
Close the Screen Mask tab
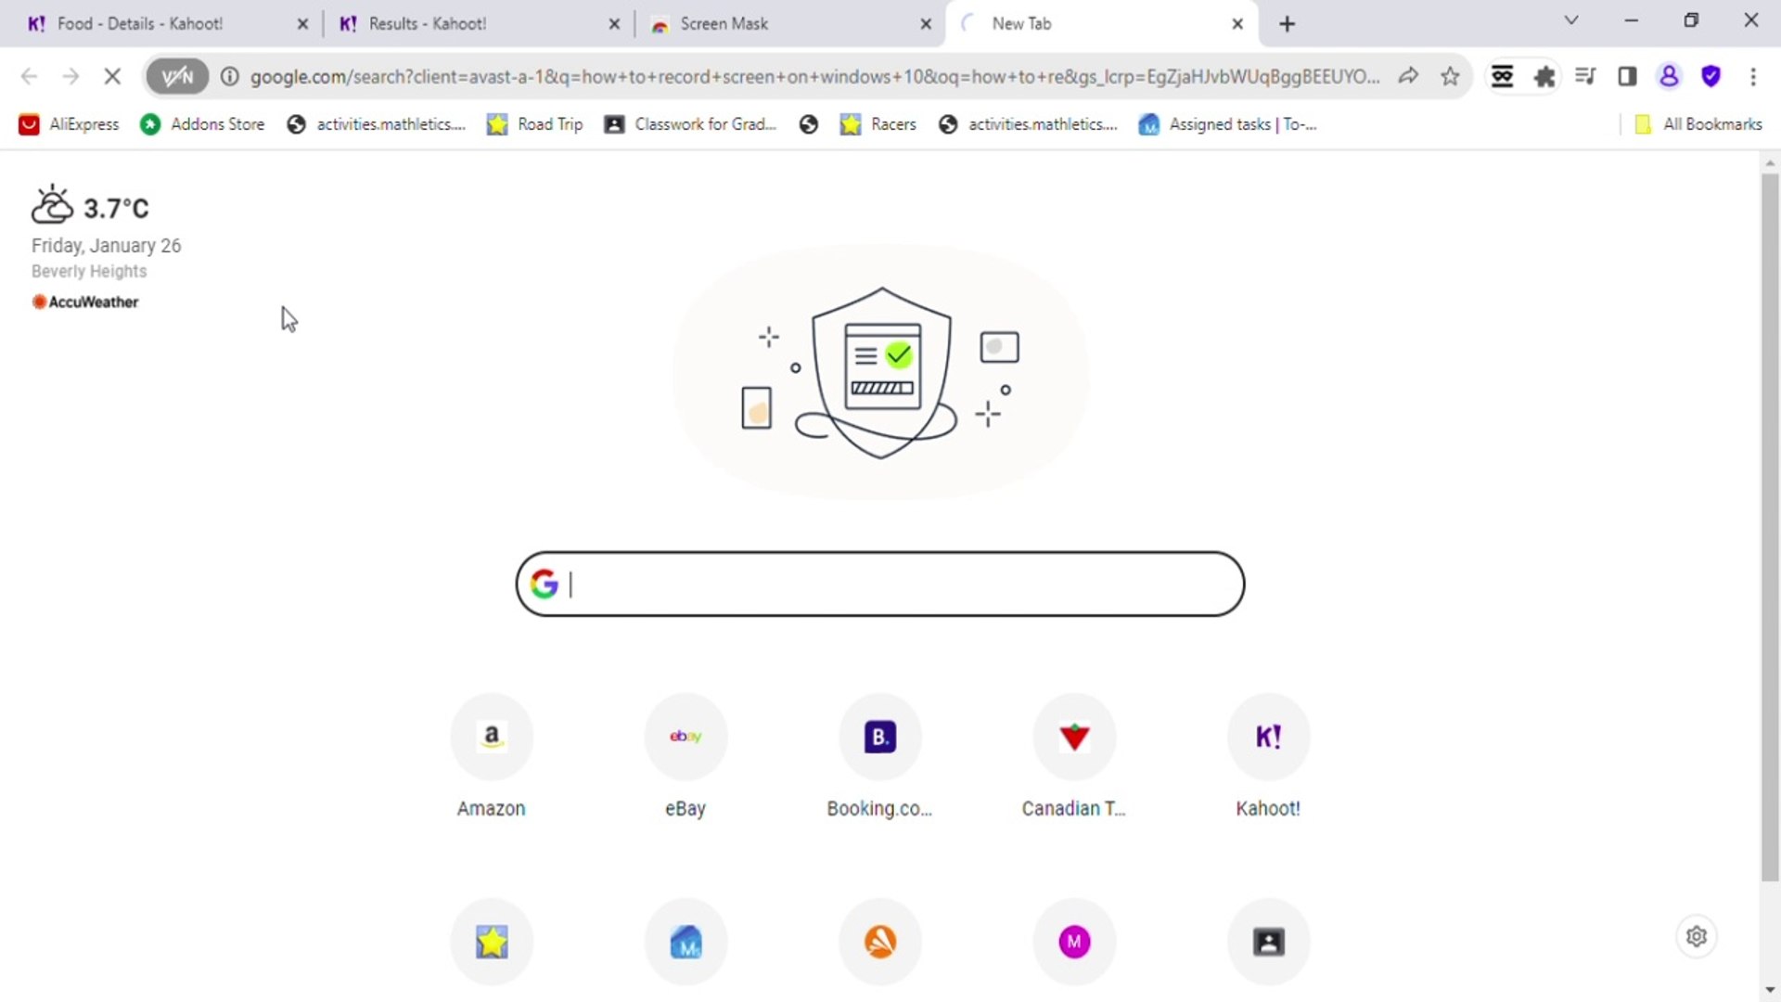[x=926, y=24]
